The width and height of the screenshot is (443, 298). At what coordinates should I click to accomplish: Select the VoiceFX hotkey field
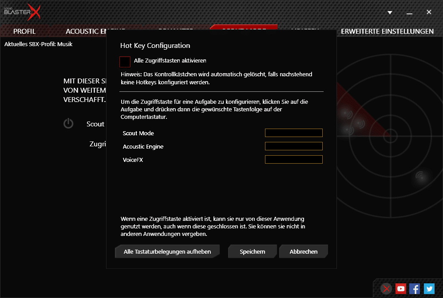pos(293,160)
